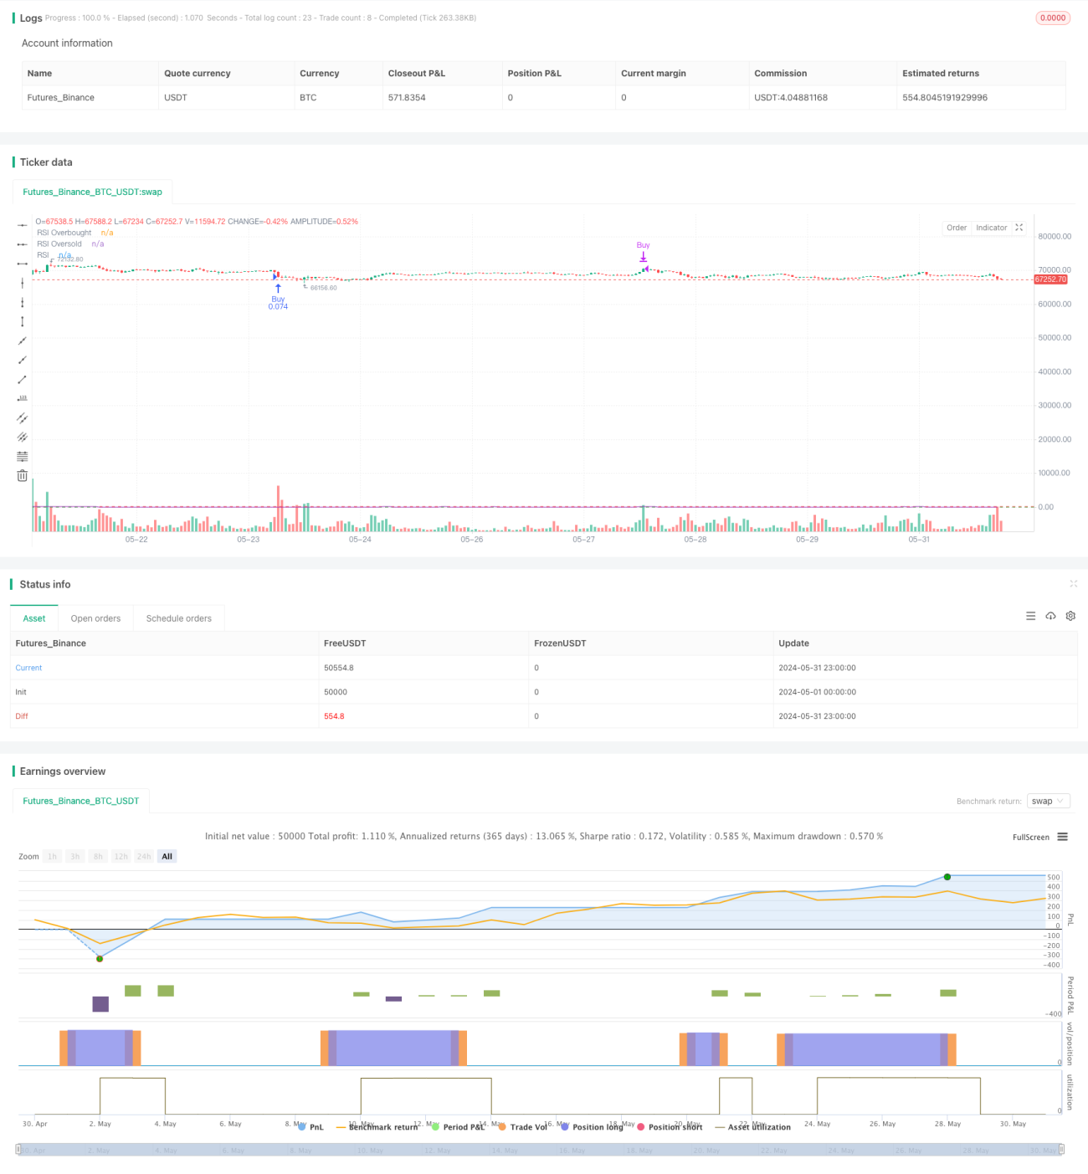Click the purple Buy marker on the chart
Viewport: 1088px width, 1174px height.
(x=643, y=251)
